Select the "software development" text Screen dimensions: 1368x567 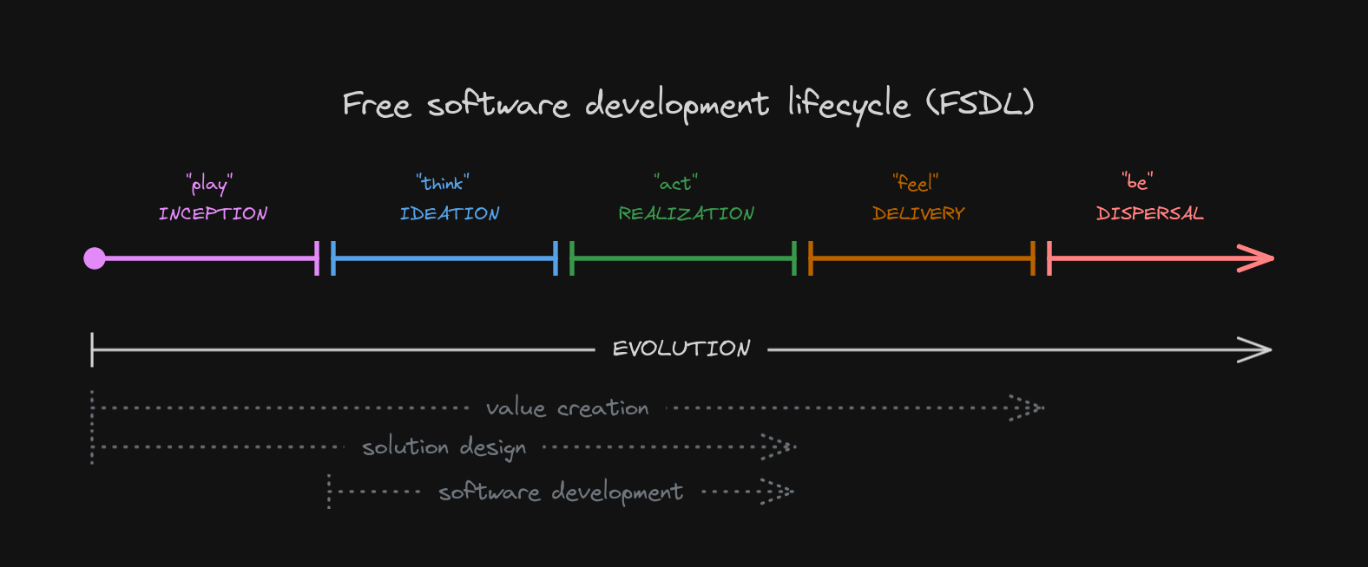(x=561, y=492)
